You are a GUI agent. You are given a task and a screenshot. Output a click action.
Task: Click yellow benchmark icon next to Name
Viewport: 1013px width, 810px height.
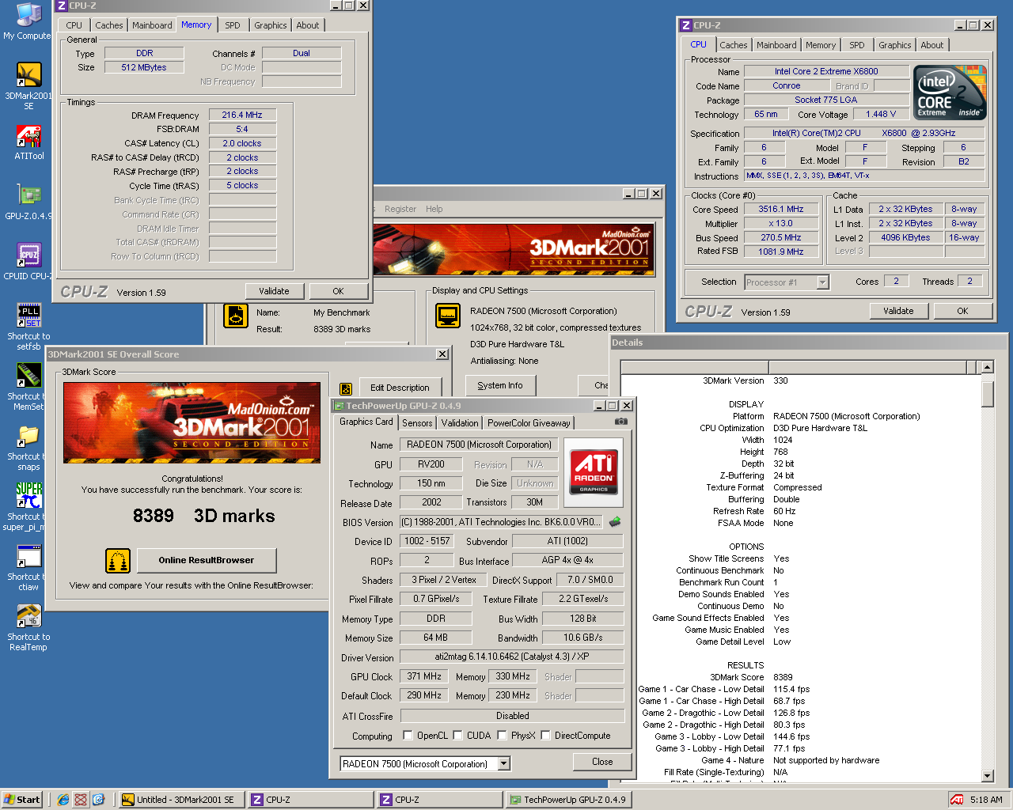point(235,316)
